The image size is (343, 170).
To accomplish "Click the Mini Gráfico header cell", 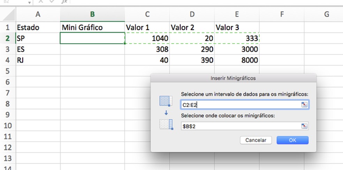I will click(92, 27).
